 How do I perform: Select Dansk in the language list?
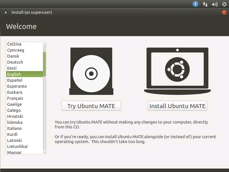click(25, 56)
